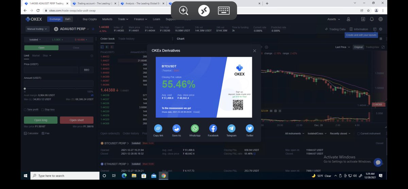The width and height of the screenshot is (408, 189).
Task: Open the Finance menu
Action: [141, 19]
